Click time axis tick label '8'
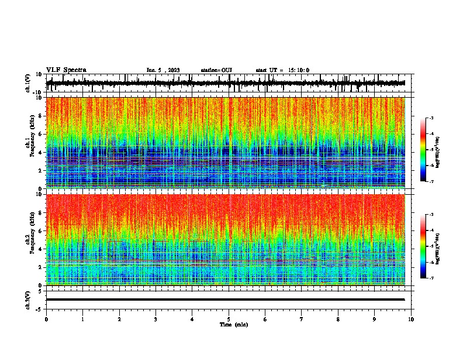 point(338,319)
